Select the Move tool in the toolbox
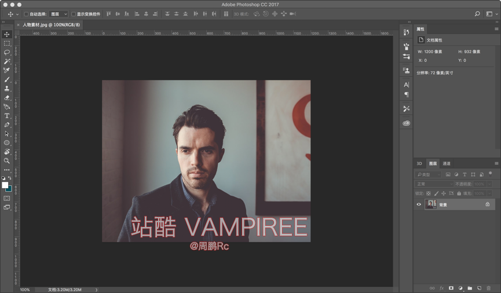Image resolution: width=501 pixels, height=293 pixels. (7, 34)
